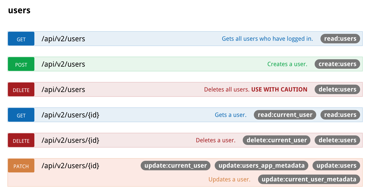Click the 'Creates a user' description text
367x192 pixels.
287,64
